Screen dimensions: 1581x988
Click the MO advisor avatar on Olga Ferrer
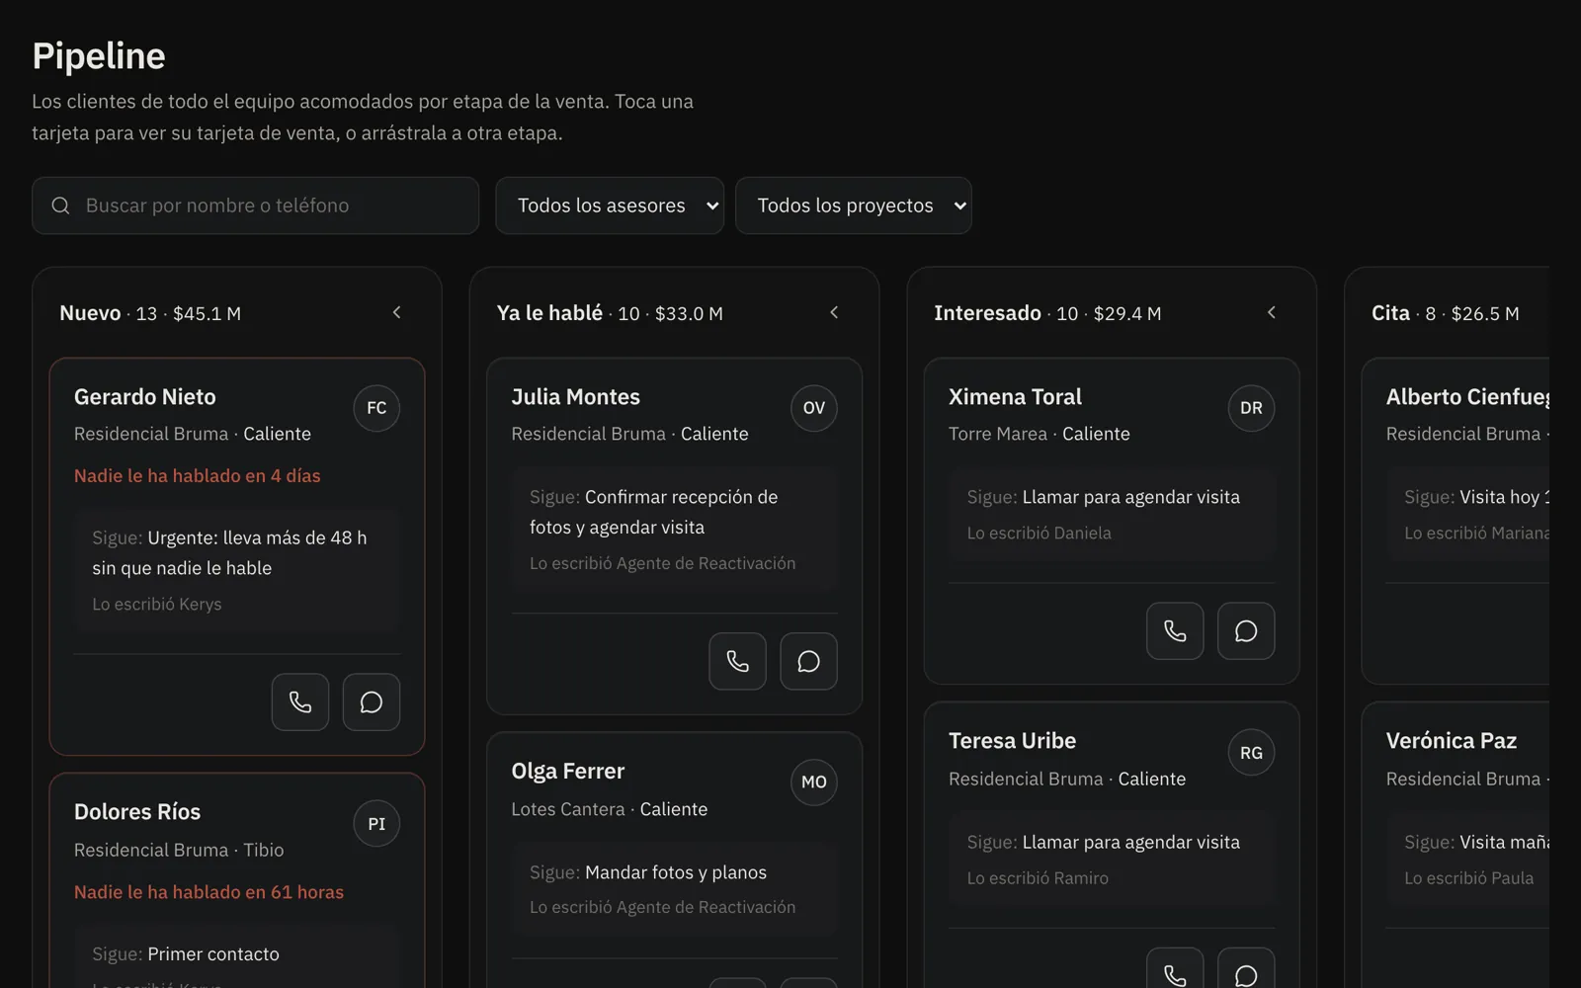[814, 782]
